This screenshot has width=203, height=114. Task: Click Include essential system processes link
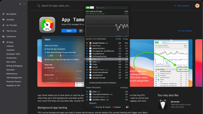[x=103, y=83]
